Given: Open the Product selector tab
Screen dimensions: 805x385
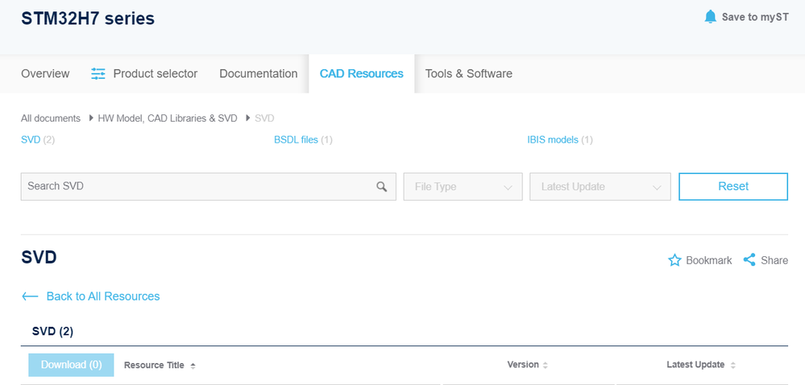Looking at the screenshot, I should coord(144,73).
